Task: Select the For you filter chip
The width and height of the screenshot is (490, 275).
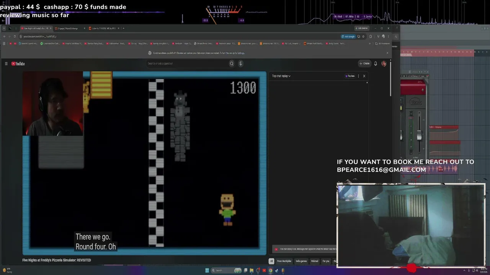Action: [x=326, y=261]
